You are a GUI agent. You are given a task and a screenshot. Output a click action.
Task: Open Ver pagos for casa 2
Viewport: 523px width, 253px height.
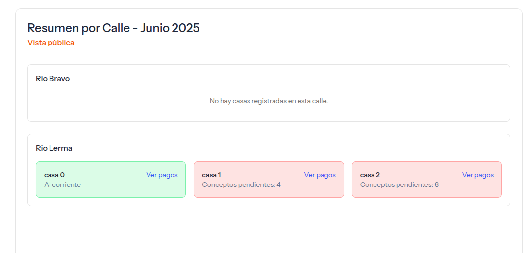pos(477,175)
